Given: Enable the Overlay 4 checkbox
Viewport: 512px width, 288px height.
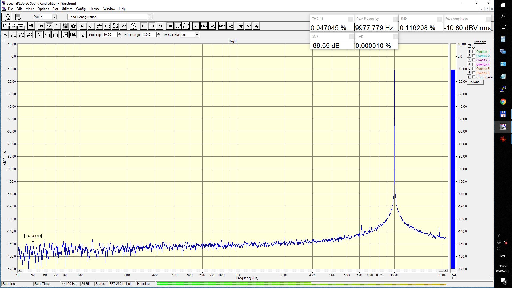Looking at the screenshot, I should tap(474, 64).
